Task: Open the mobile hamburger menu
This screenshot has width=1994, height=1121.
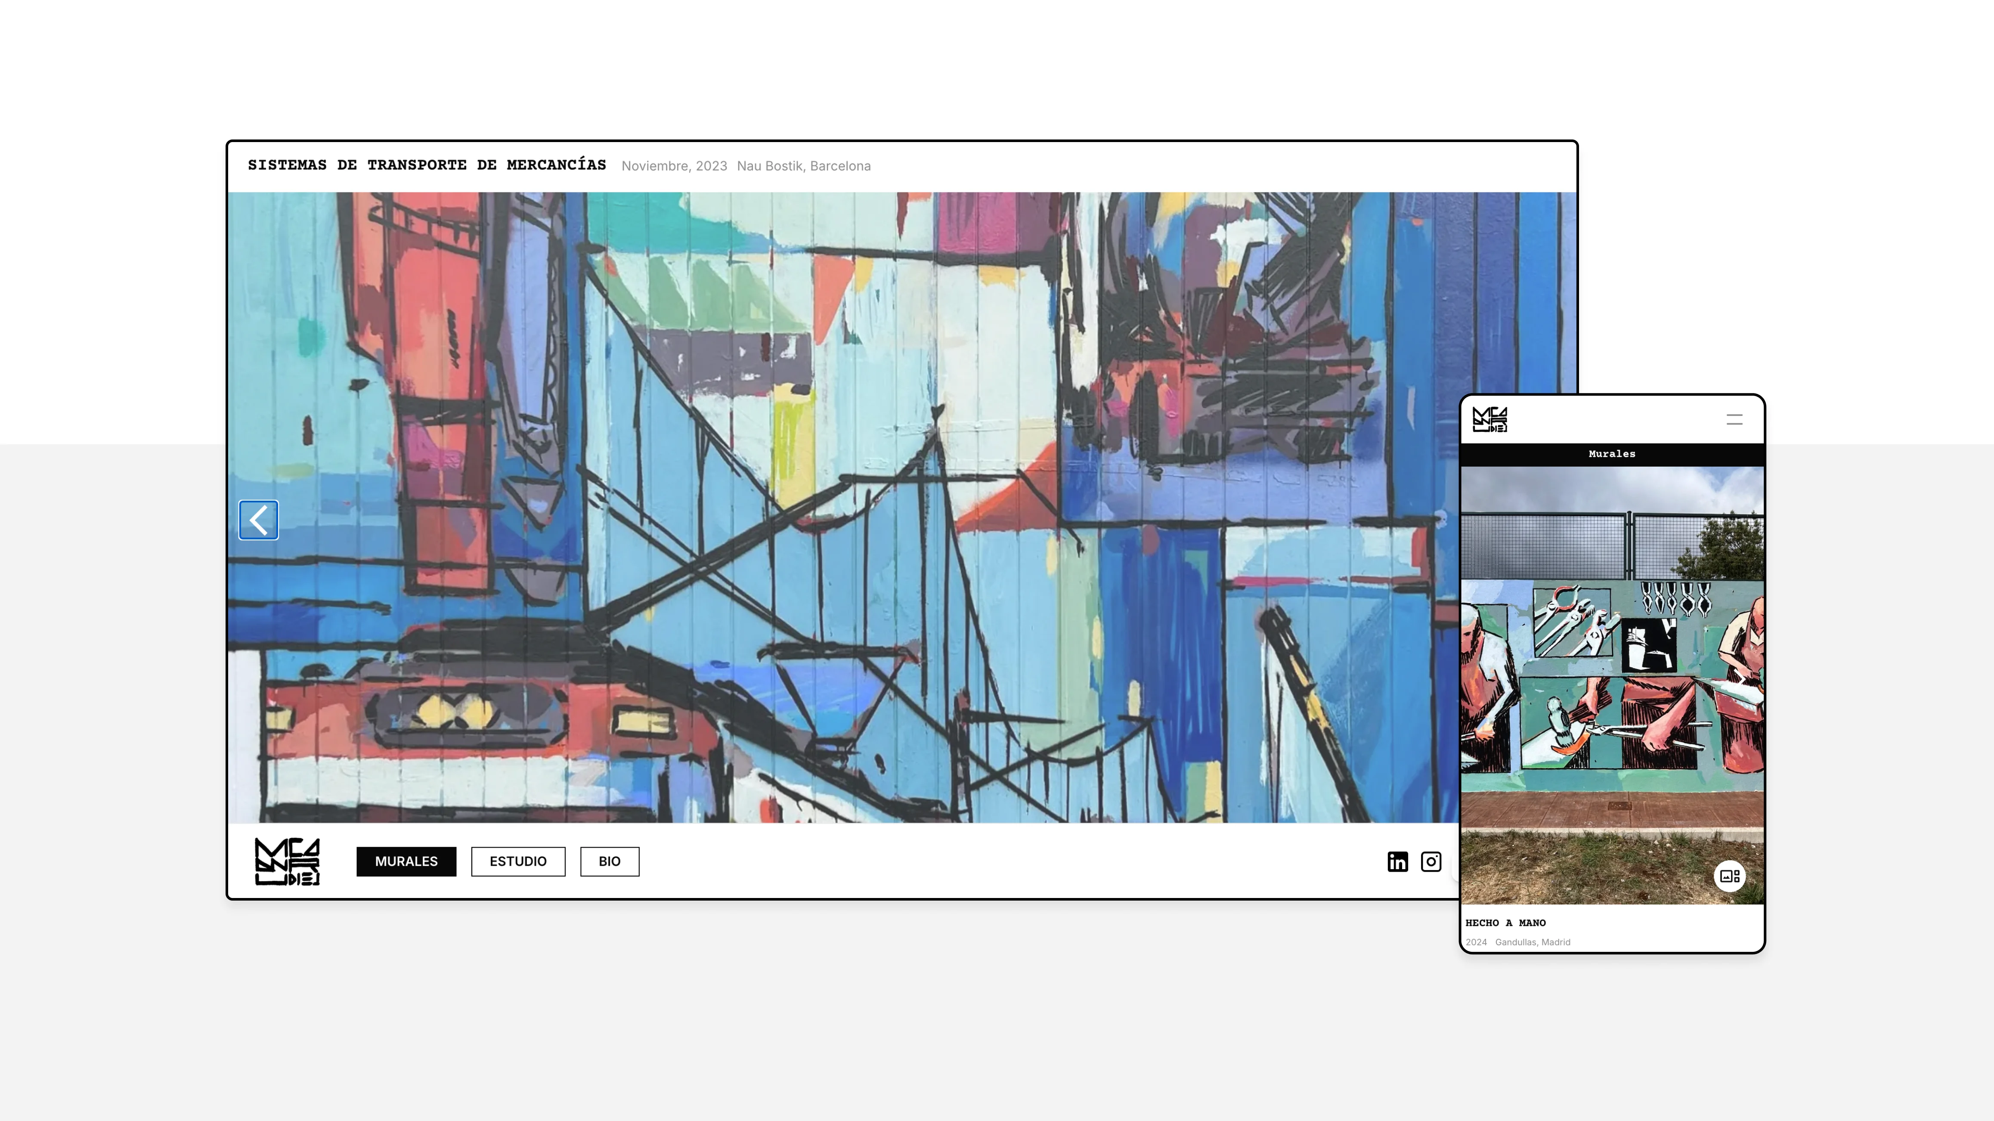Action: click(1734, 420)
